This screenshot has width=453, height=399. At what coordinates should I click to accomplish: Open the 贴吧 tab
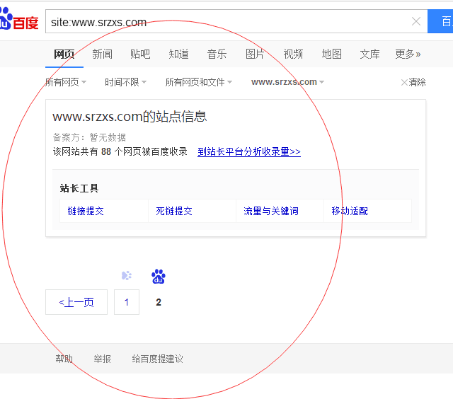click(140, 54)
